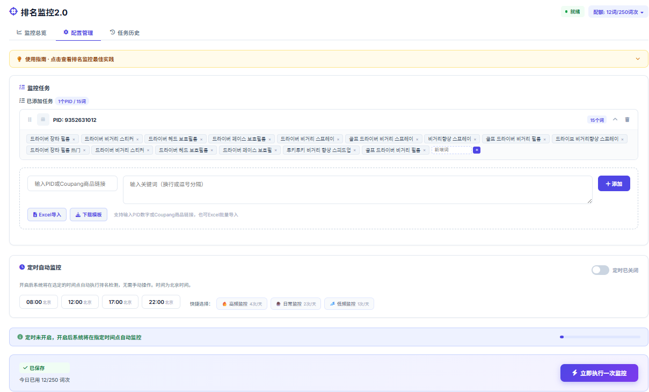The image size is (649, 392).
Task: Remove the 비거리향상 스프레이 keyword tag
Action: [475, 139]
